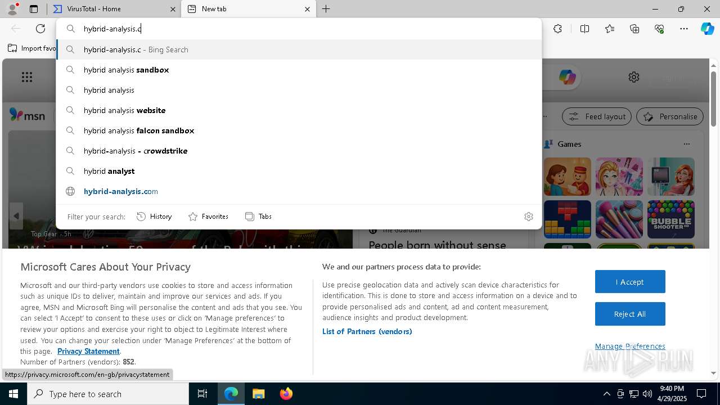This screenshot has width=720, height=405.
Task: Click into the address bar text field
Action: click(x=298, y=29)
